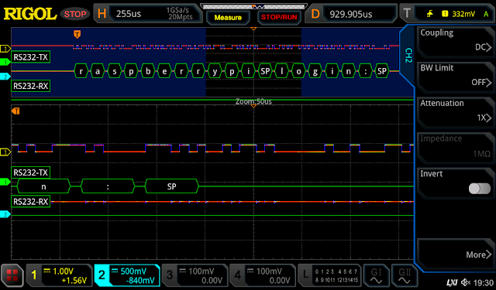The width and height of the screenshot is (496, 290).
Task: Select channel 2 ground marker in zoom view
Action: (5, 214)
